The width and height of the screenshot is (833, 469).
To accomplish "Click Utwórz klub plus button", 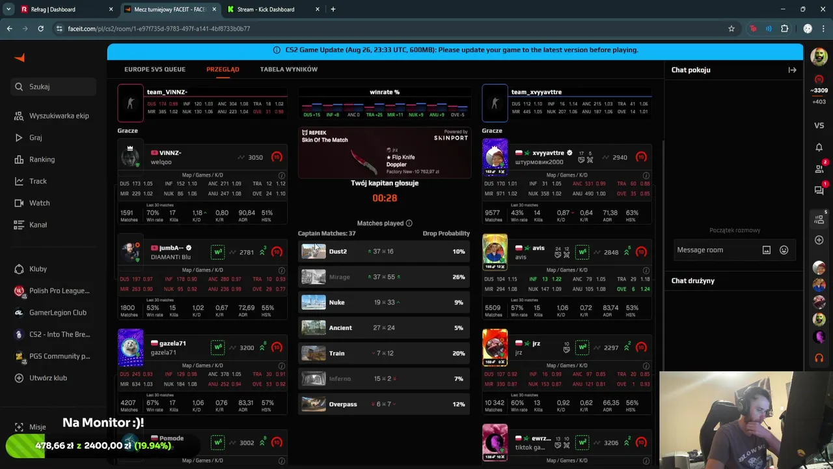I will 19,378.
